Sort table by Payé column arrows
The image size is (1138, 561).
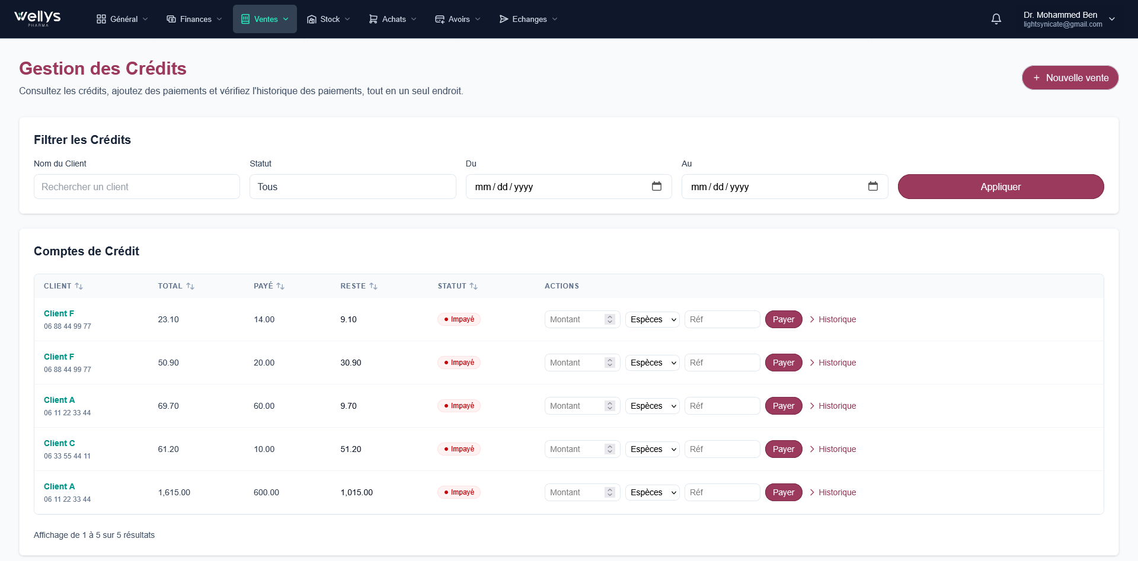280,286
